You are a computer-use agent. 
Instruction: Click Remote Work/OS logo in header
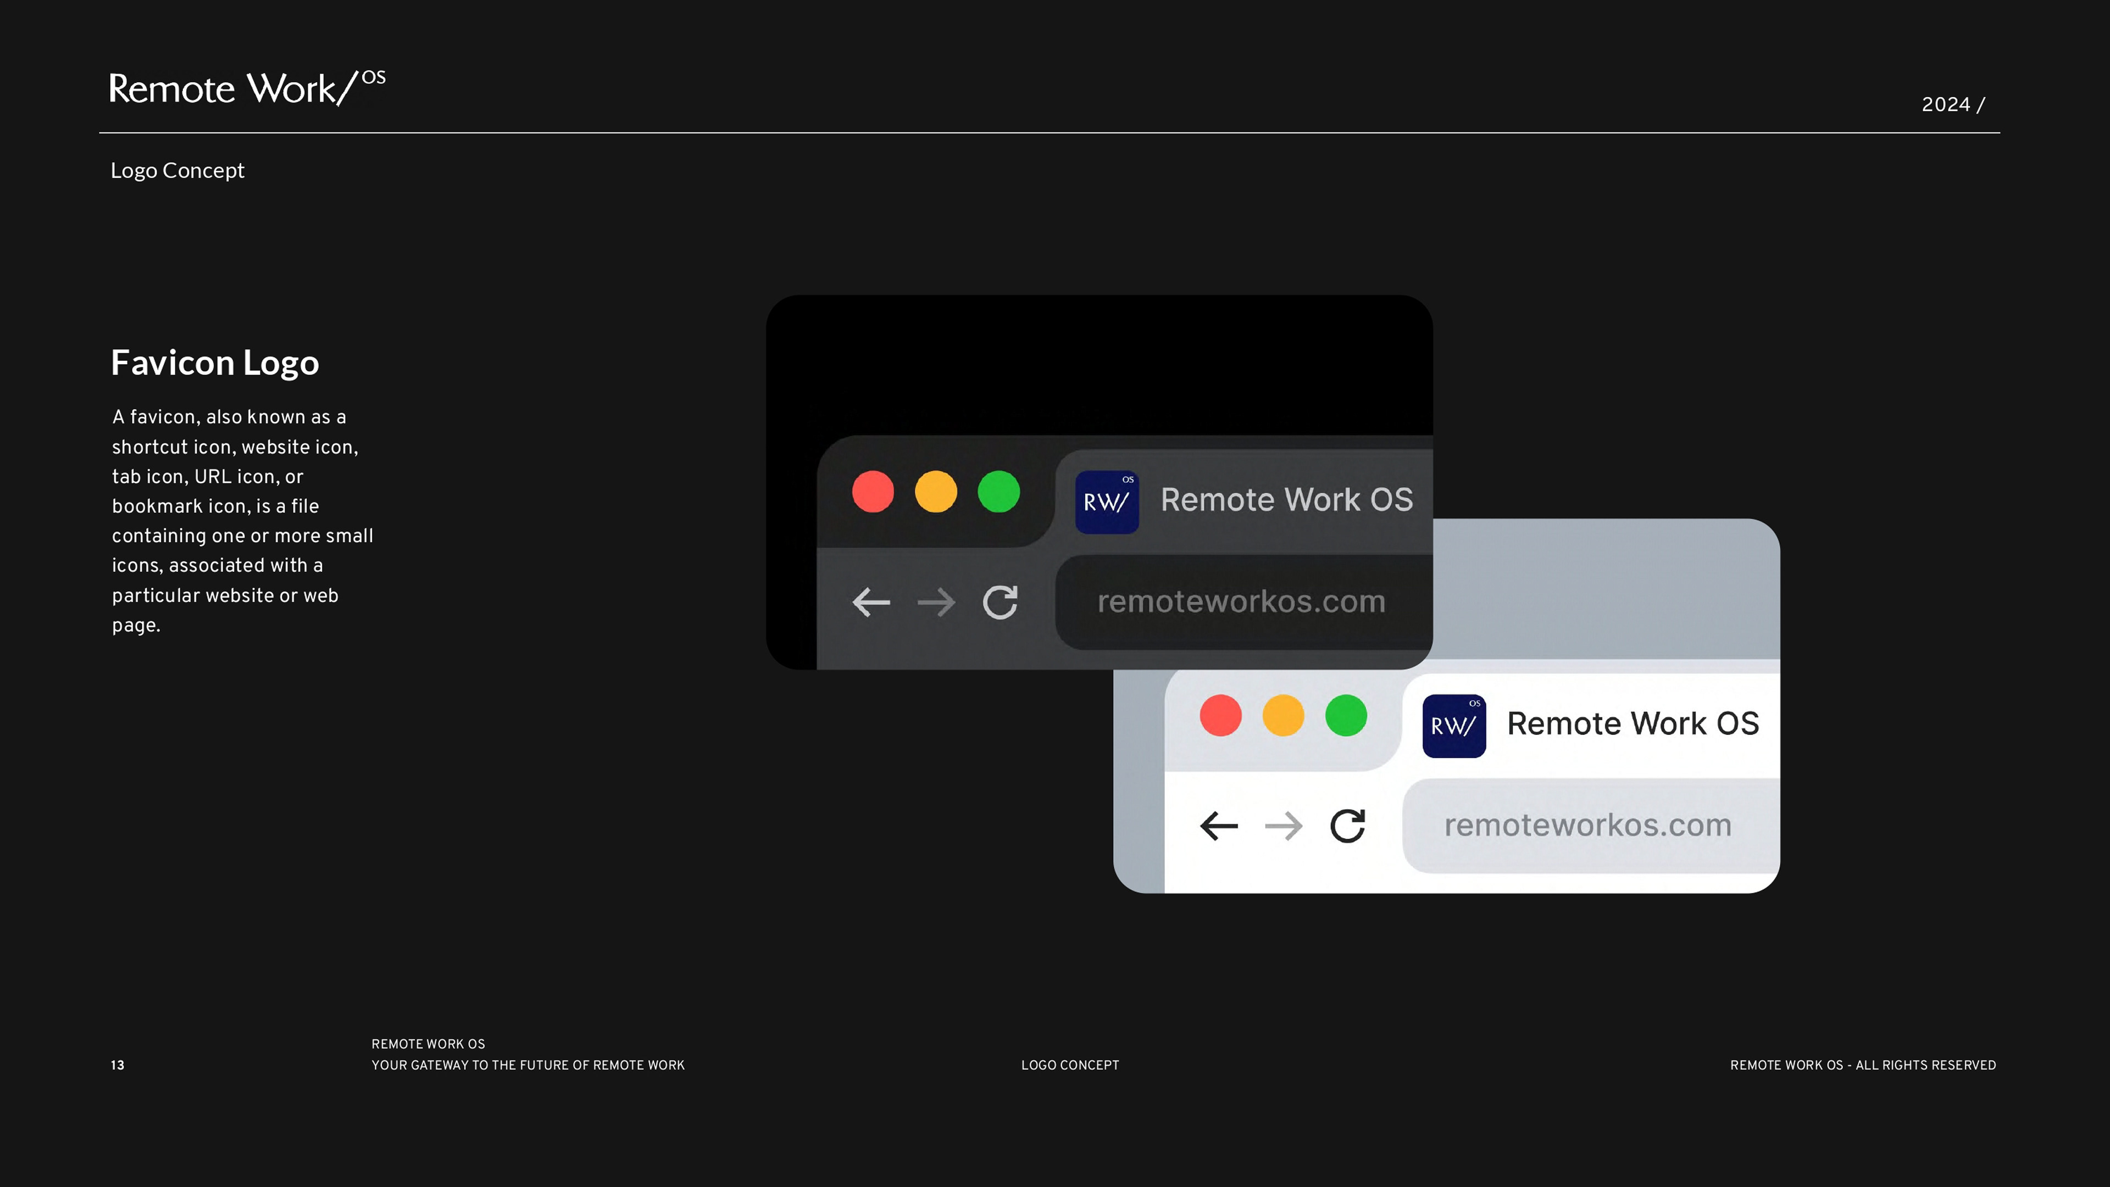pyautogui.click(x=247, y=88)
